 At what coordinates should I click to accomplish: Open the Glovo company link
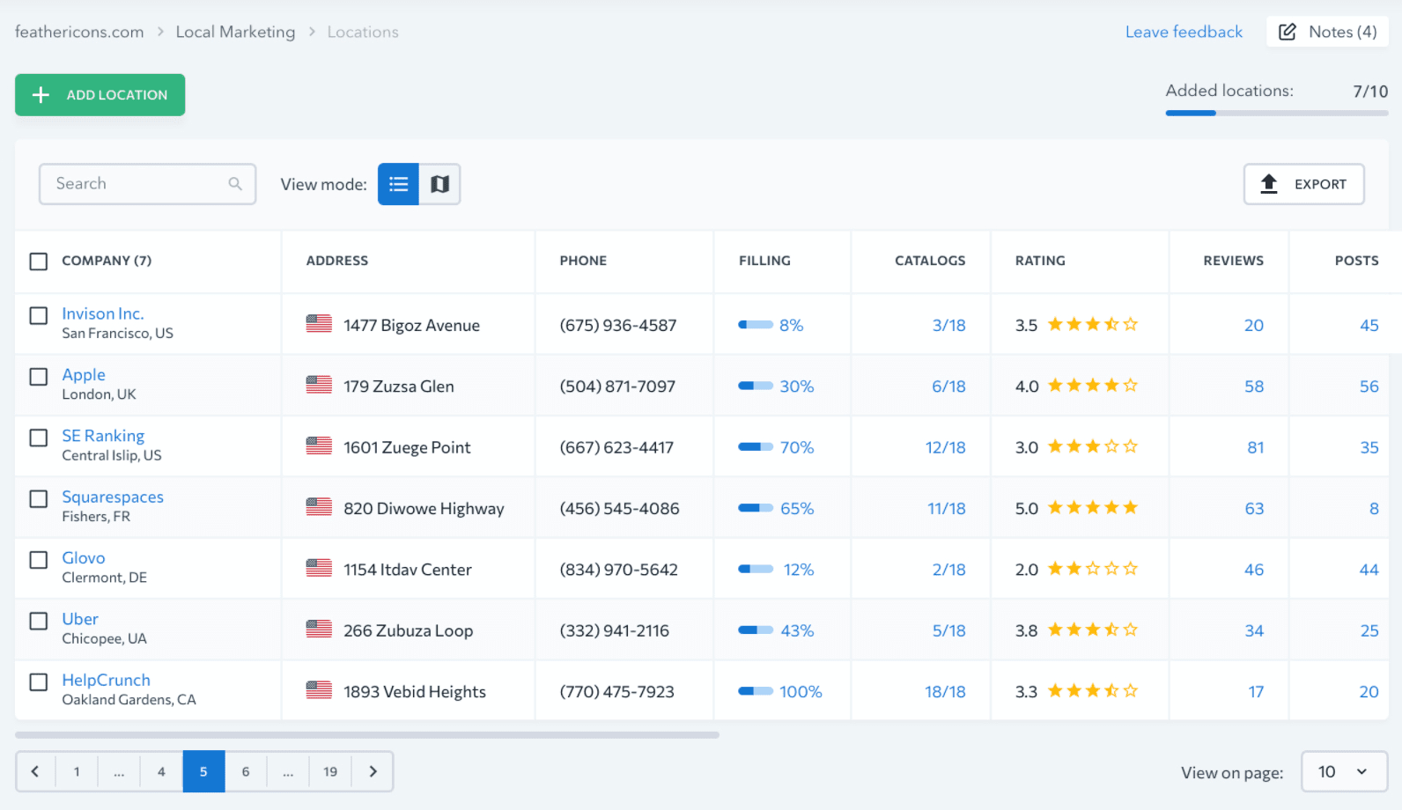(84, 557)
